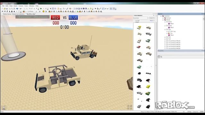The width and height of the screenshot is (205, 115).
Task: Open the Edit menu
Action: pos(7,6)
